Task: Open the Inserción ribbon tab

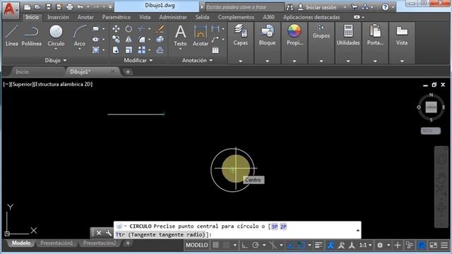Action: coord(58,17)
